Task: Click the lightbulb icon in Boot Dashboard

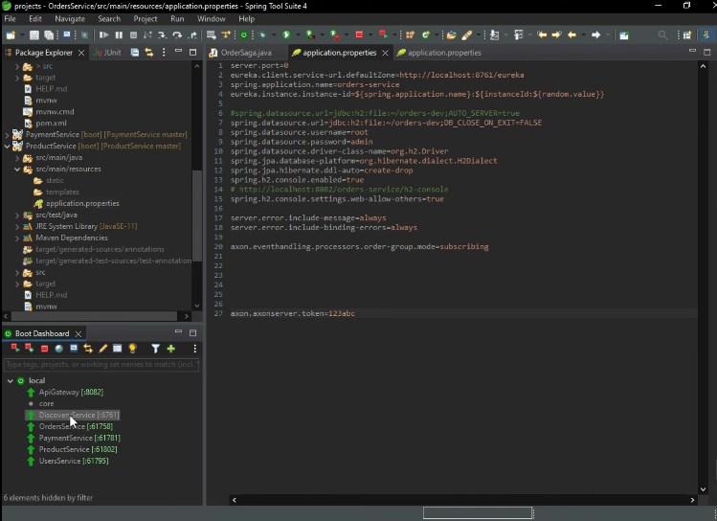Action: click(x=133, y=349)
